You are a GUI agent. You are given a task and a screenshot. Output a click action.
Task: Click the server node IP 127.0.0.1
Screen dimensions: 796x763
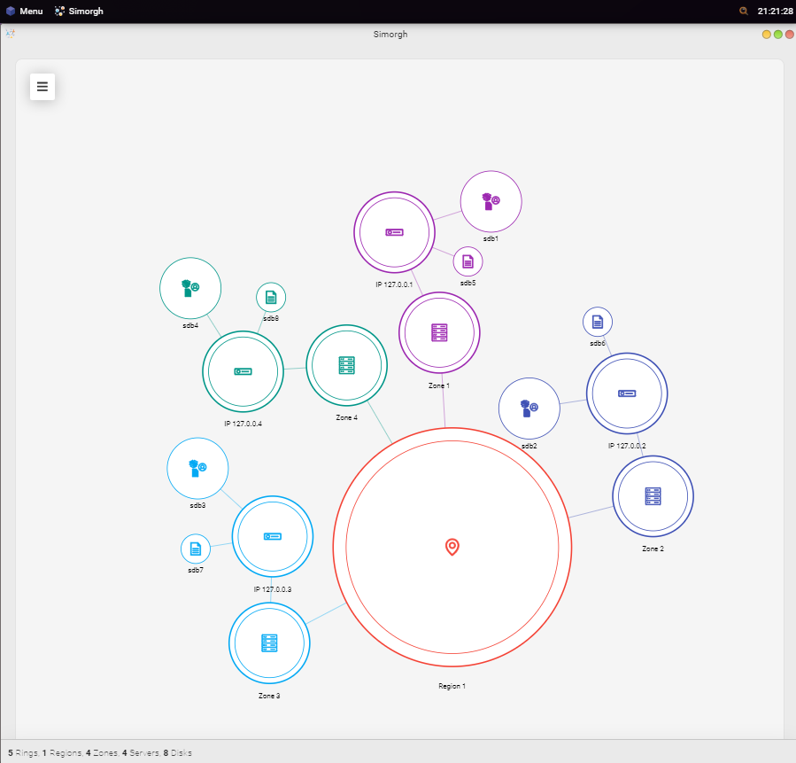pos(394,232)
